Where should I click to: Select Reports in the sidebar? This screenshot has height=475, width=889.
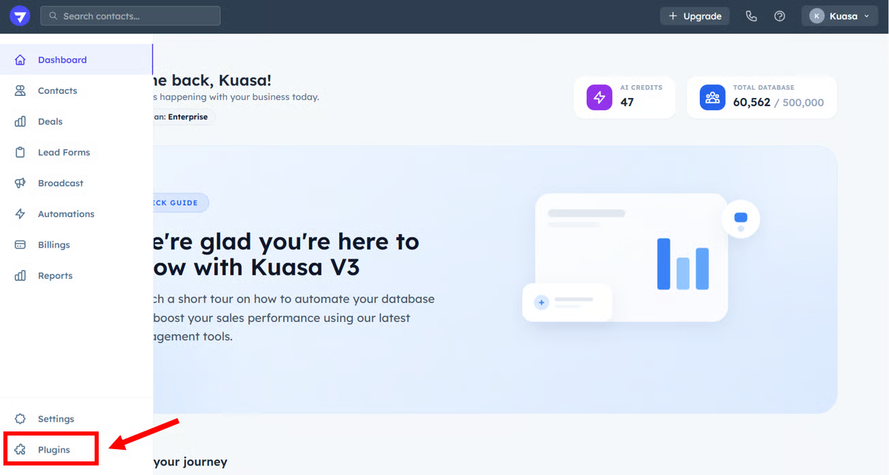[54, 276]
